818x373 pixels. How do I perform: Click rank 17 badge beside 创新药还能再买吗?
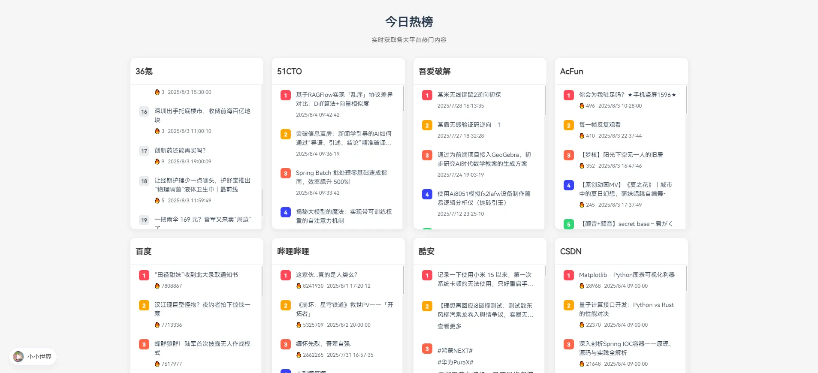(x=144, y=151)
